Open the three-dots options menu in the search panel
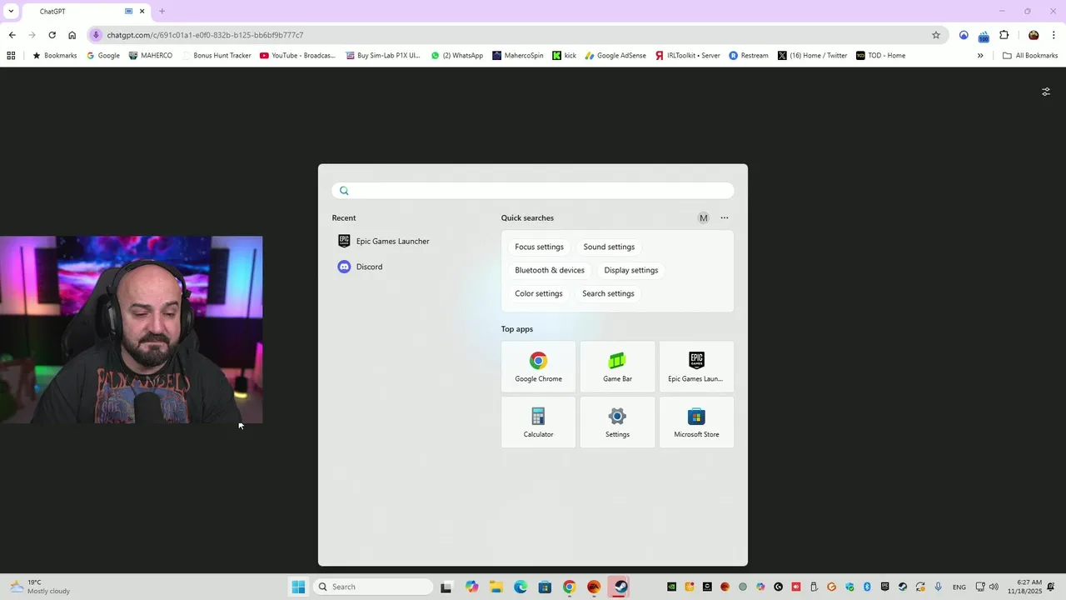This screenshot has height=600, width=1066. (725, 218)
